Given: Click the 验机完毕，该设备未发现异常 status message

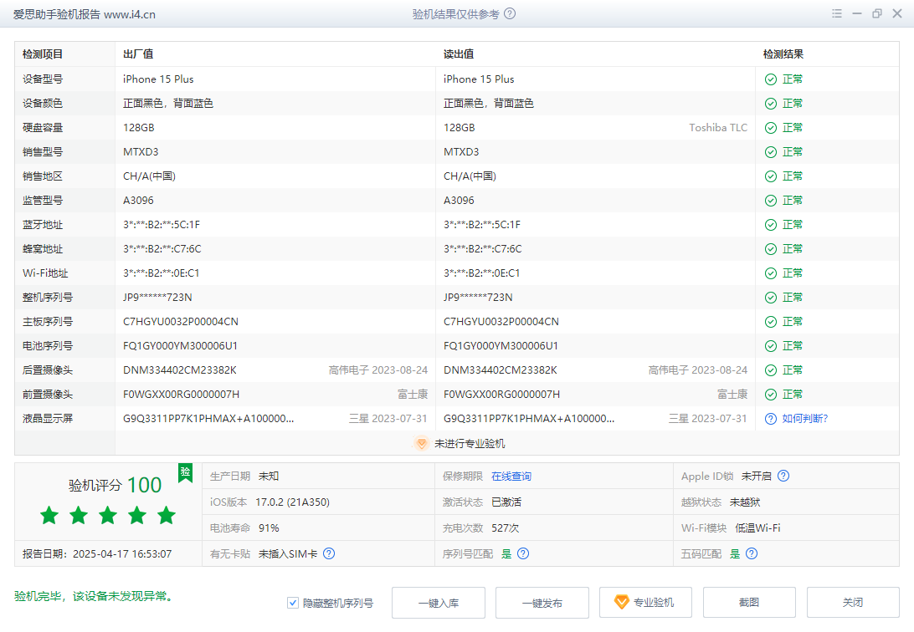Looking at the screenshot, I should [x=94, y=597].
